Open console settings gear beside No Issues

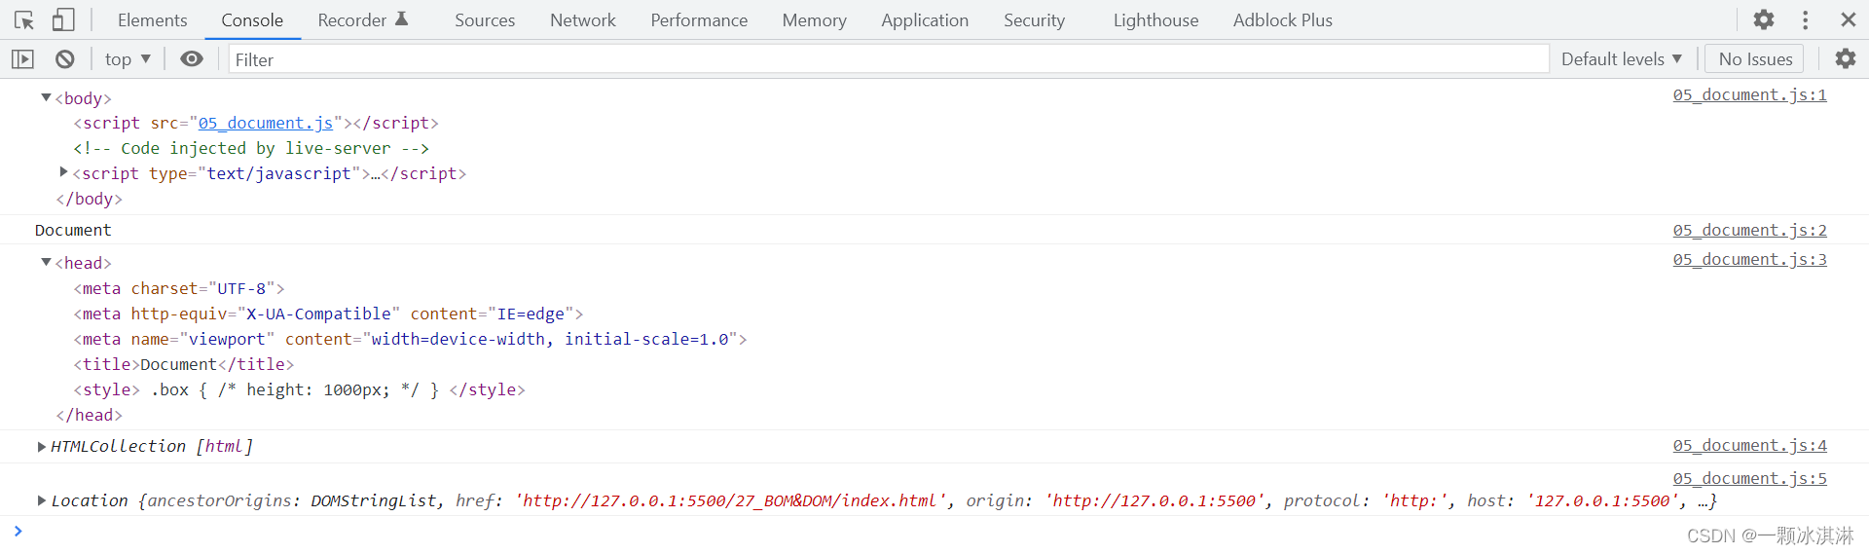(1846, 58)
